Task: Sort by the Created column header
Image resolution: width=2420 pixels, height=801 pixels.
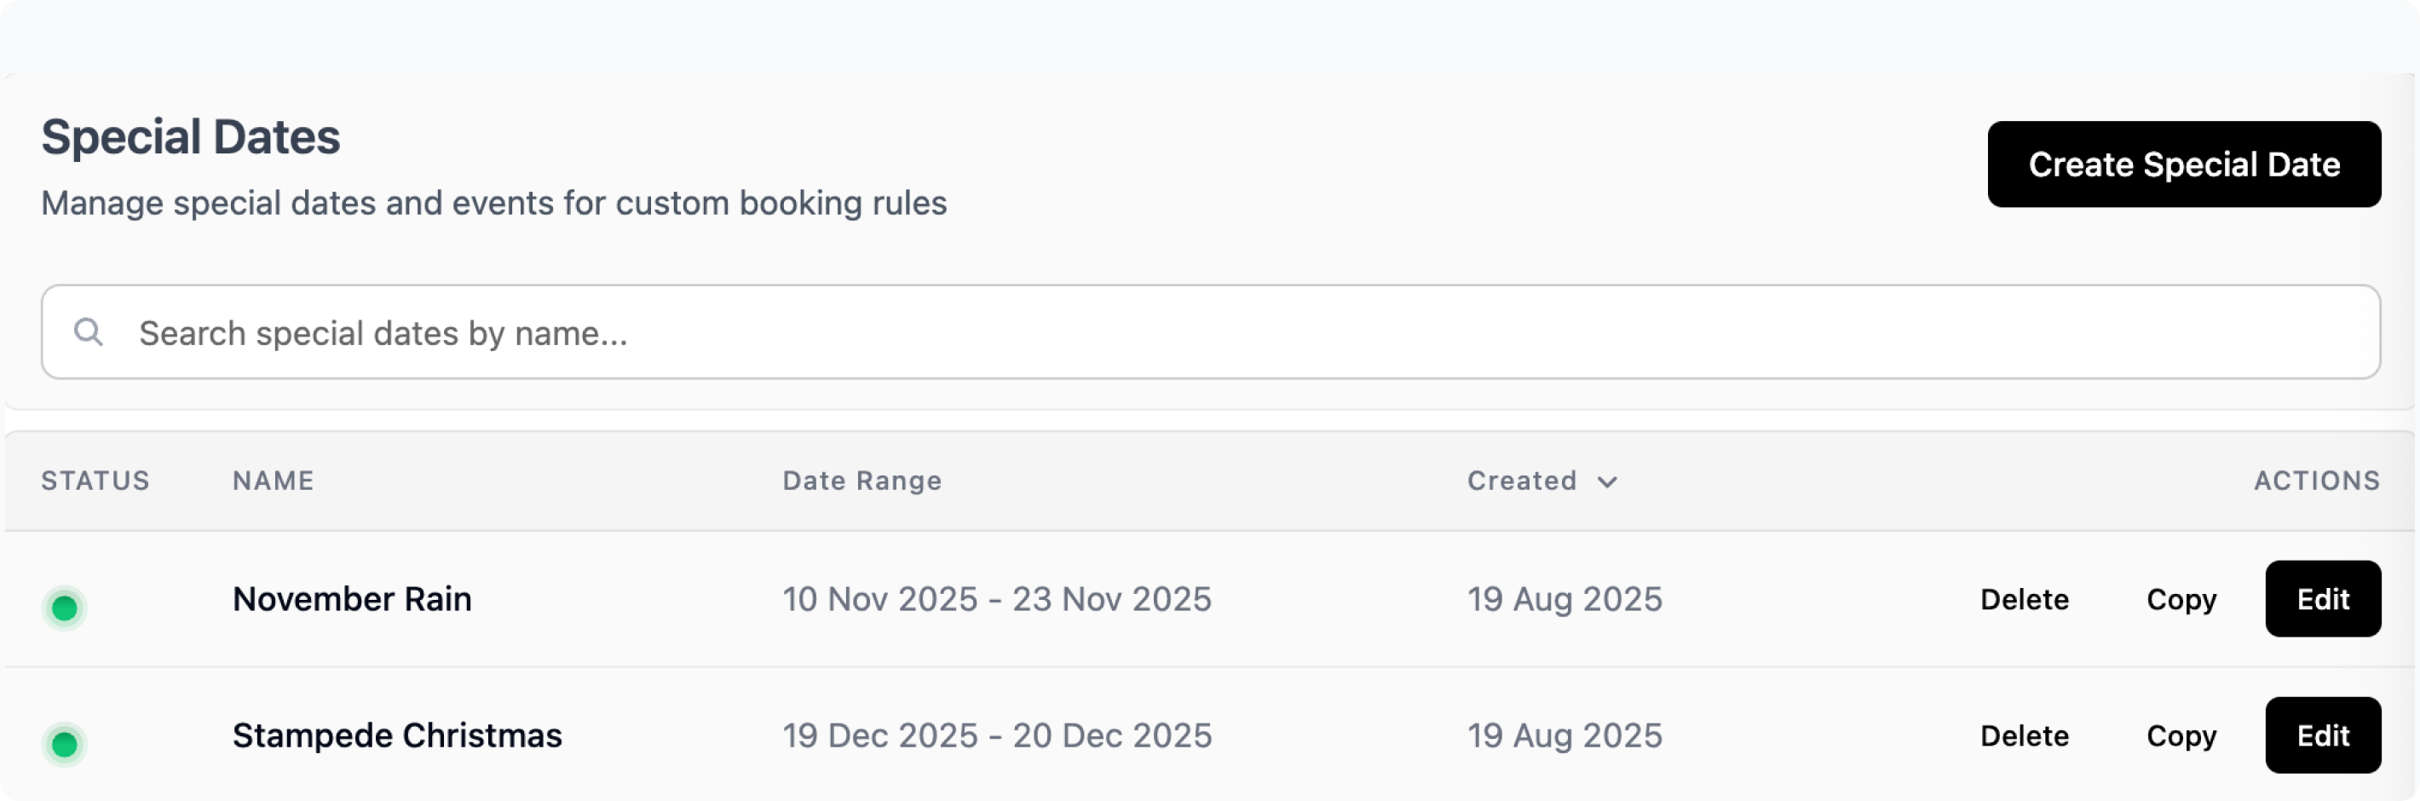Action: (x=1522, y=481)
